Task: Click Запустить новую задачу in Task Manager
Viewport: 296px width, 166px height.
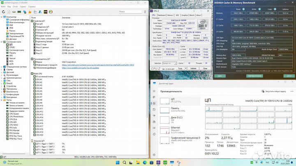Action: (274, 91)
